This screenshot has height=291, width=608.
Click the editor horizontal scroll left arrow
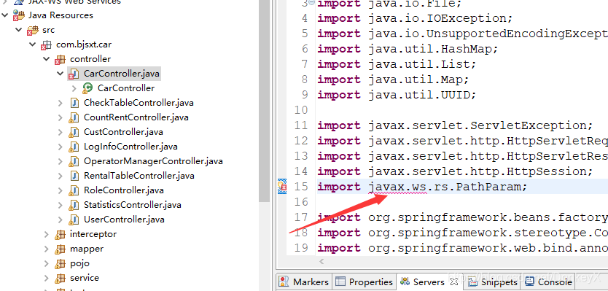click(321, 262)
